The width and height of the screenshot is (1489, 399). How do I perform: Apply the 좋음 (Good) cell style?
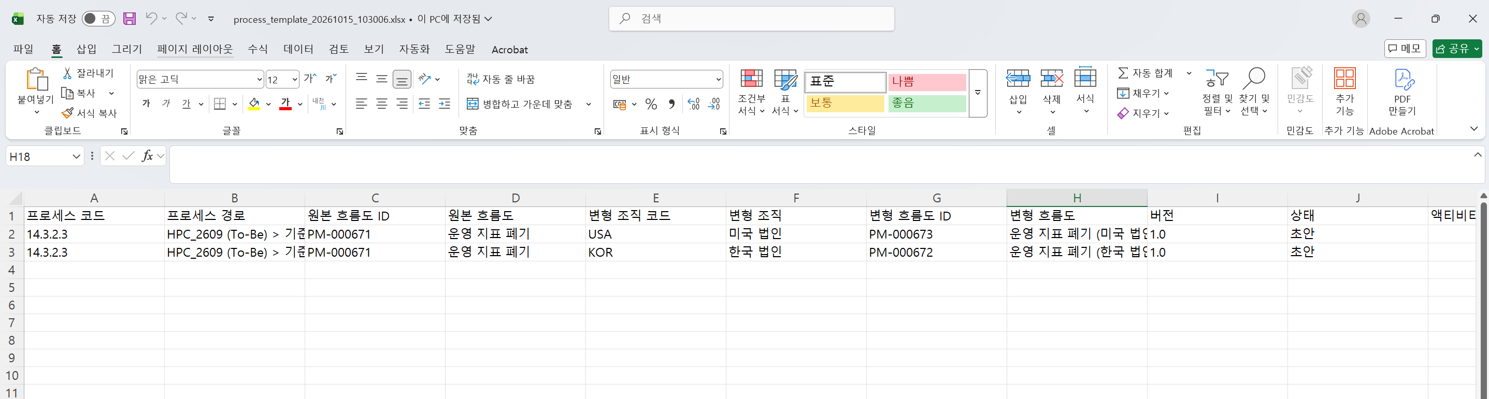[927, 104]
